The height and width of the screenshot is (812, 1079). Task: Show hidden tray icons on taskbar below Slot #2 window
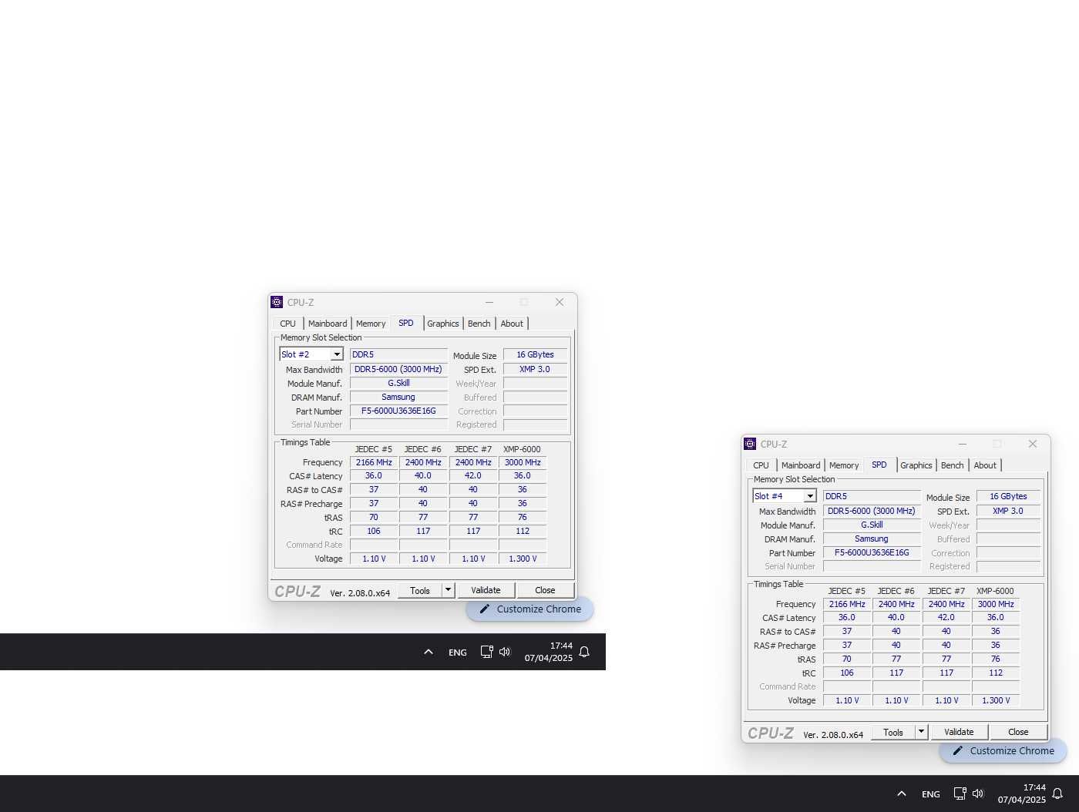point(429,652)
